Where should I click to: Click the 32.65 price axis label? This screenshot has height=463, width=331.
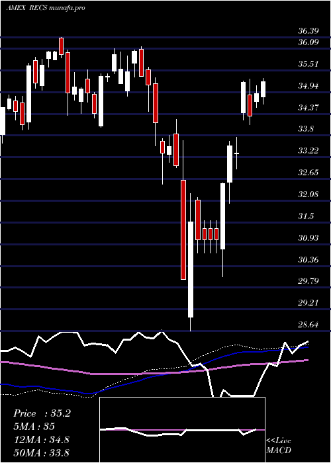308,173
